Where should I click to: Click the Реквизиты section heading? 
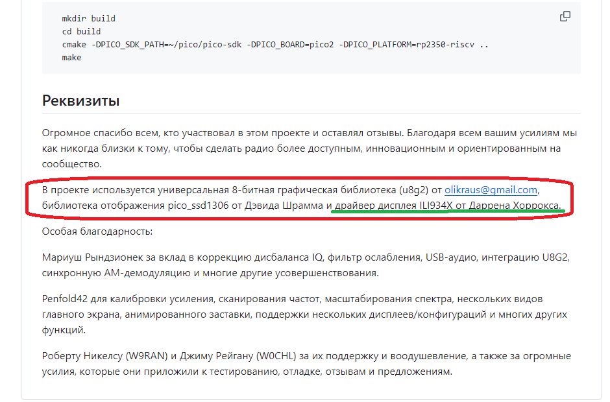80,100
